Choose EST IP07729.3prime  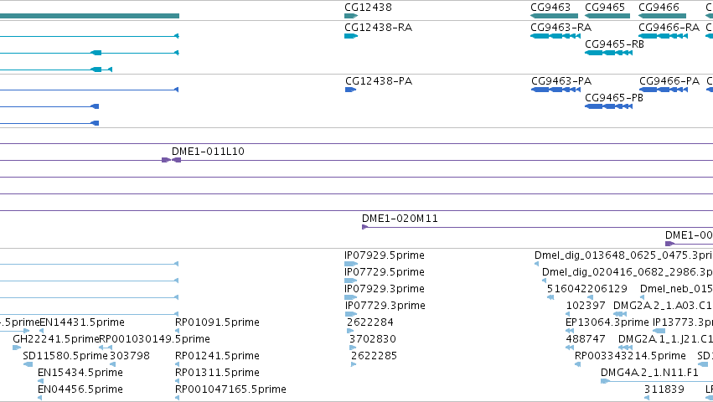350,314
